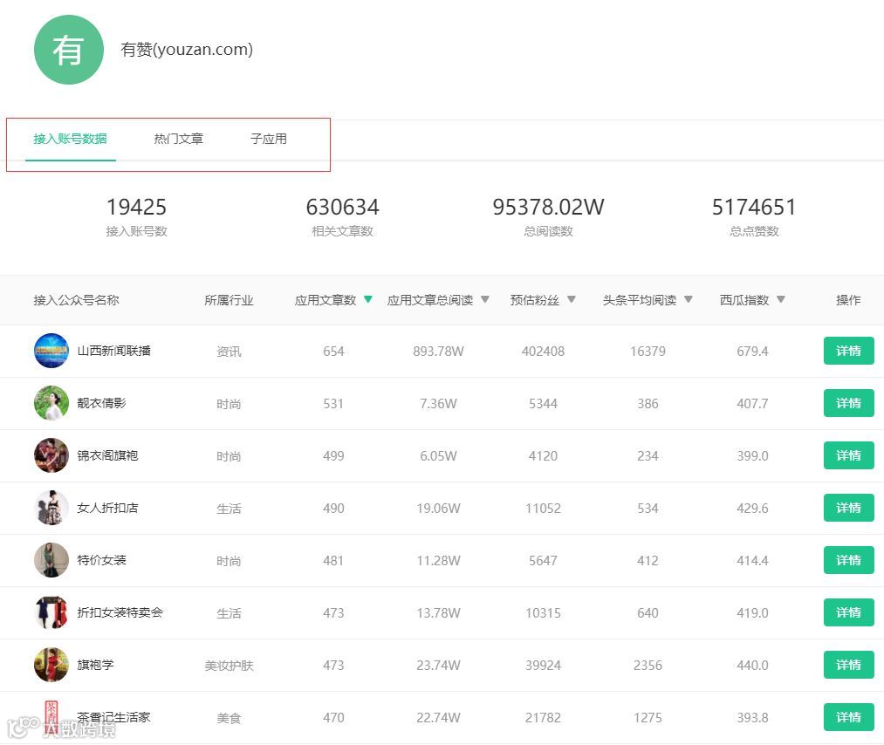Sort by 预估粉丝 arrow

[x=571, y=299]
